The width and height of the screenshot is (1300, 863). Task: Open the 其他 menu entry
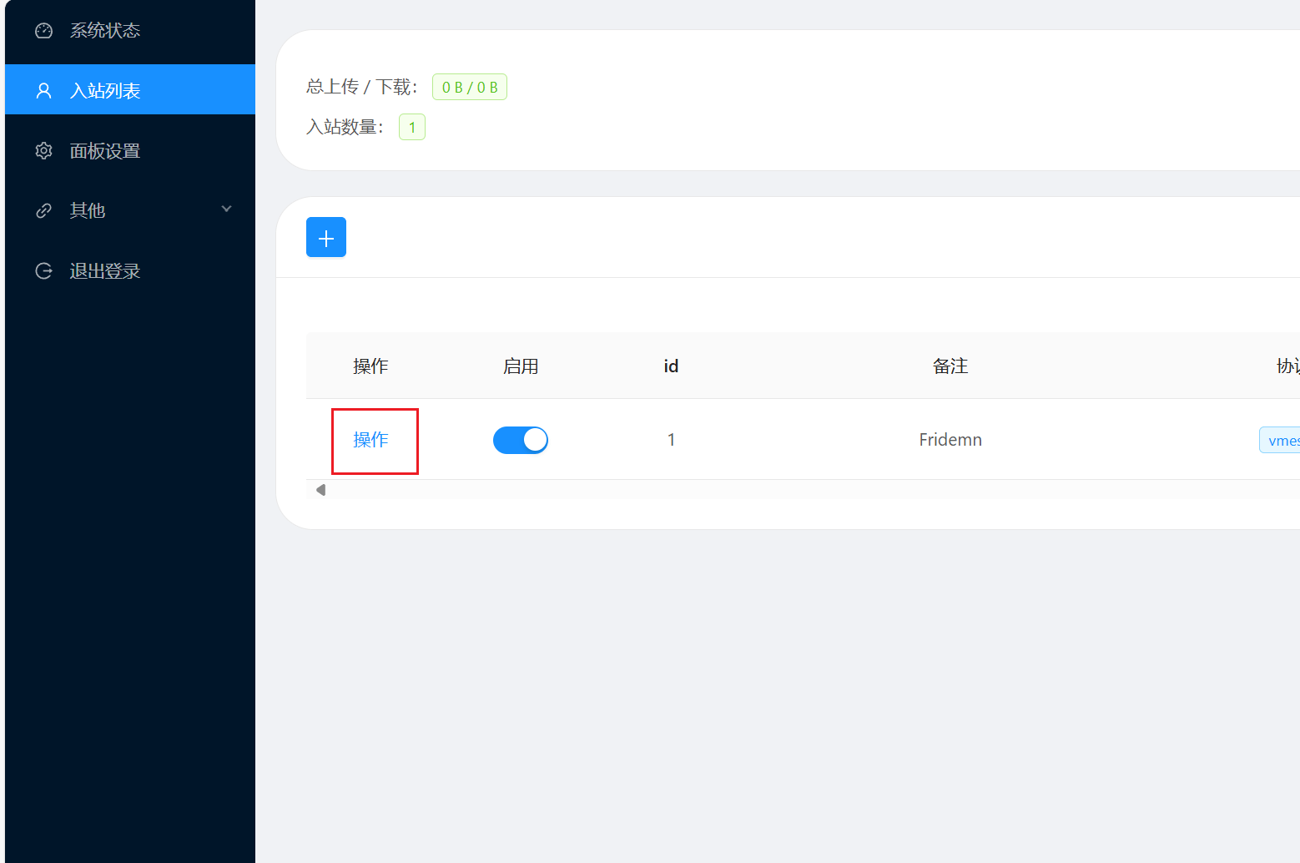[130, 211]
